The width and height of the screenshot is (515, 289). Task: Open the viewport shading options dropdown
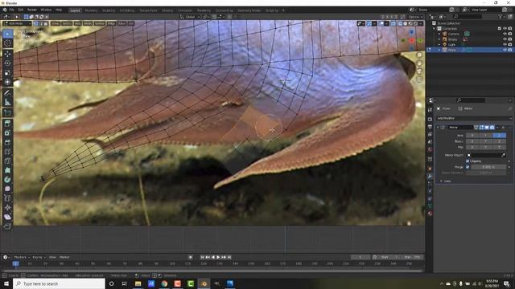(420, 23)
